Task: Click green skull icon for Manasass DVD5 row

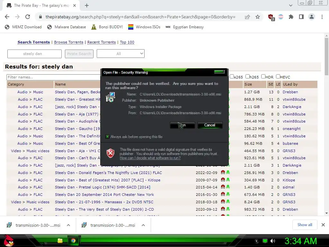Action: [x=228, y=202]
